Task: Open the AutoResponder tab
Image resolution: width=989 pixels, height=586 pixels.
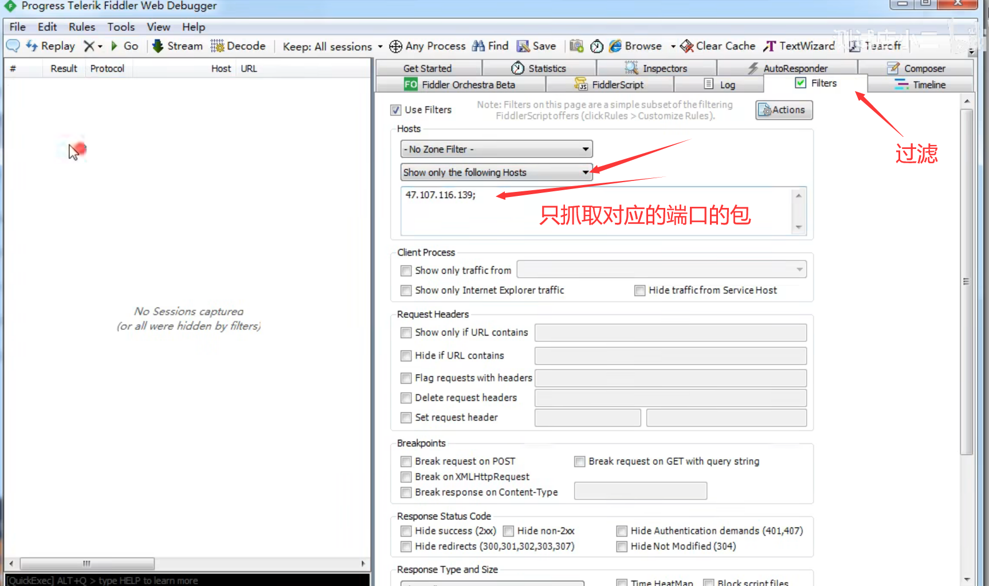Action: [x=787, y=68]
